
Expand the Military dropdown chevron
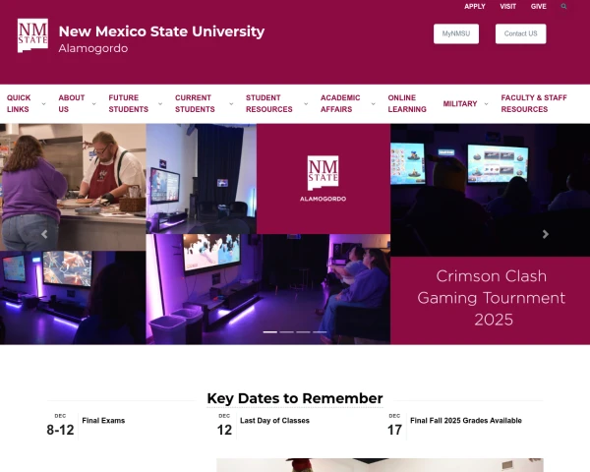coord(486,104)
